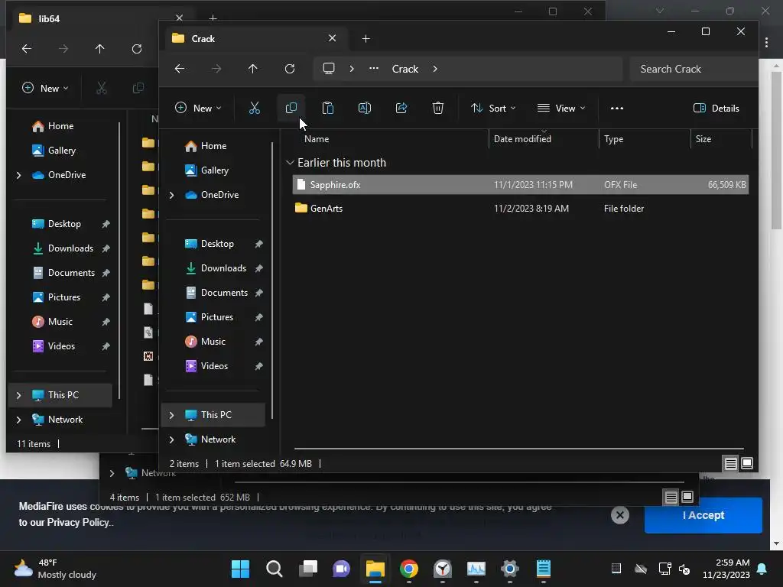Open See more (three dots) in Crack toolbar

point(617,108)
